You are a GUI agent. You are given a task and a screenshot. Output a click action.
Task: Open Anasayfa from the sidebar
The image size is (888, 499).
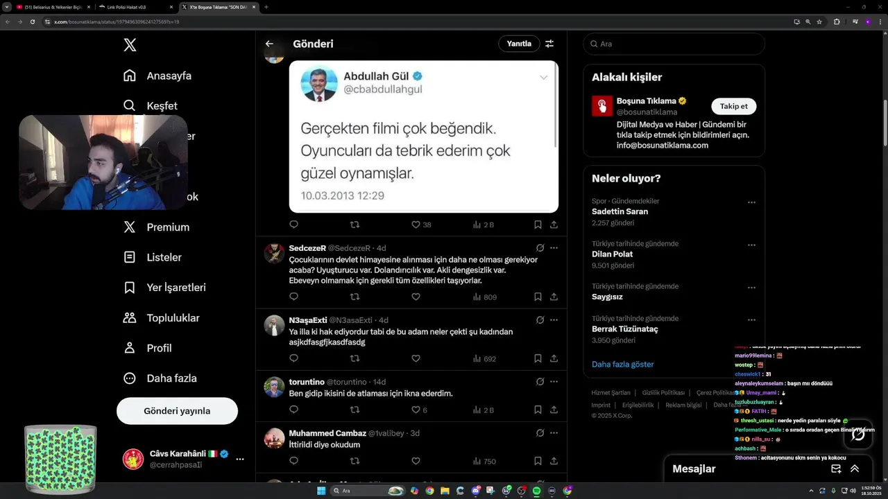157,76
